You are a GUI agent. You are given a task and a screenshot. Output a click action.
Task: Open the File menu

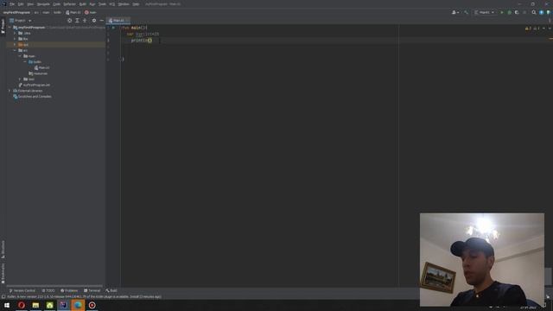coord(12,3)
